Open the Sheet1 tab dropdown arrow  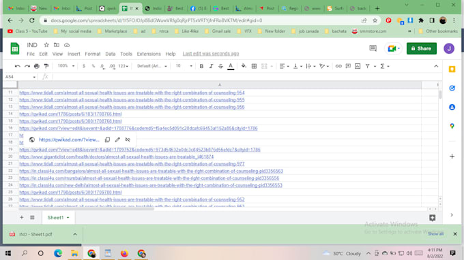(68, 218)
